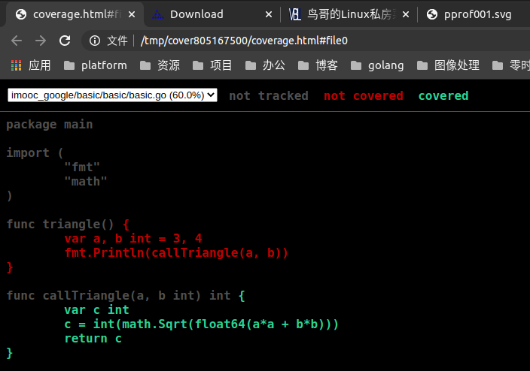Open the golang bookmark folder
The height and width of the screenshot is (371, 530).
click(x=377, y=65)
